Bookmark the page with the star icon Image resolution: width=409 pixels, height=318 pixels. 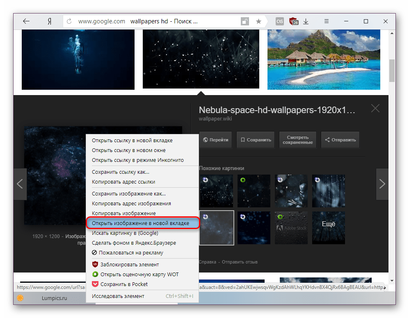pos(258,21)
